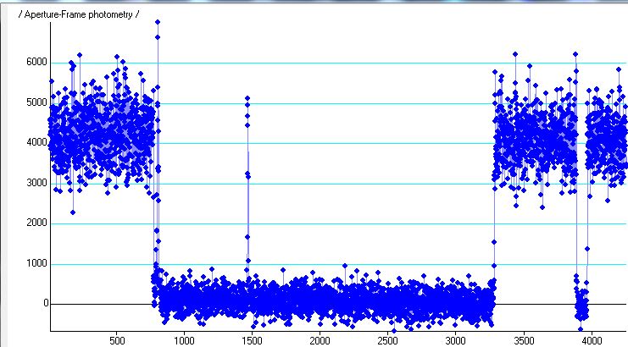Click the highest data point near frame 800

pyautogui.click(x=158, y=22)
